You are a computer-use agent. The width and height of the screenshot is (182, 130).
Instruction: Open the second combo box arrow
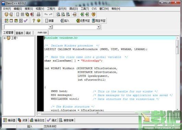point(99,27)
